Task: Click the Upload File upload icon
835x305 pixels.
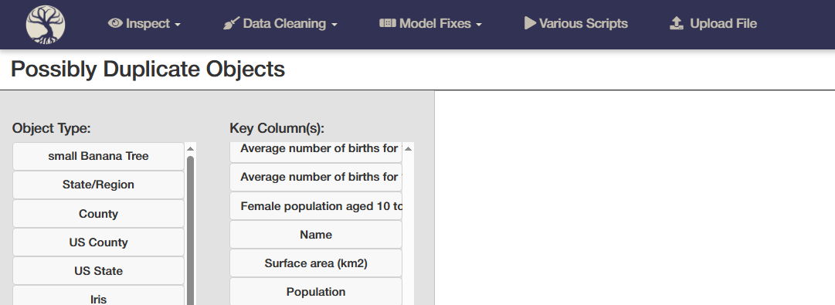Action: tap(677, 23)
